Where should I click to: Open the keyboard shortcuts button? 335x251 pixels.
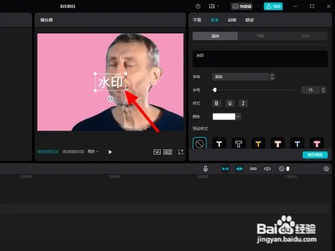pos(242,6)
